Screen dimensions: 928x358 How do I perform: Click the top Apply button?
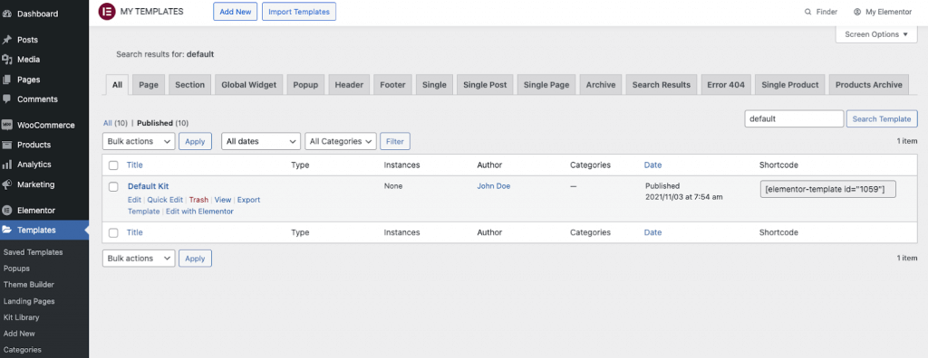pos(196,141)
